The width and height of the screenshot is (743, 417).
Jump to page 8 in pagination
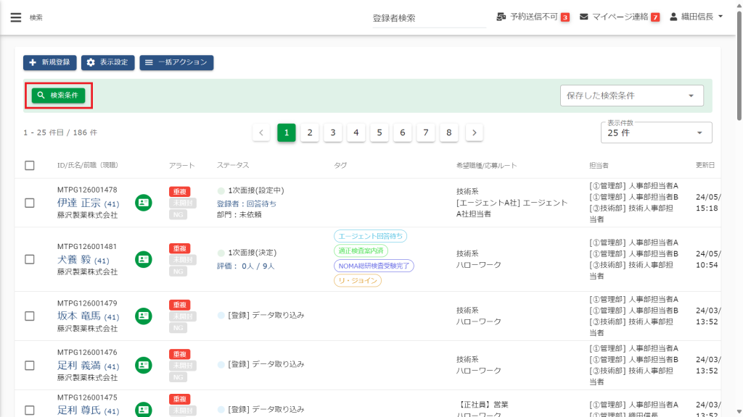(449, 132)
